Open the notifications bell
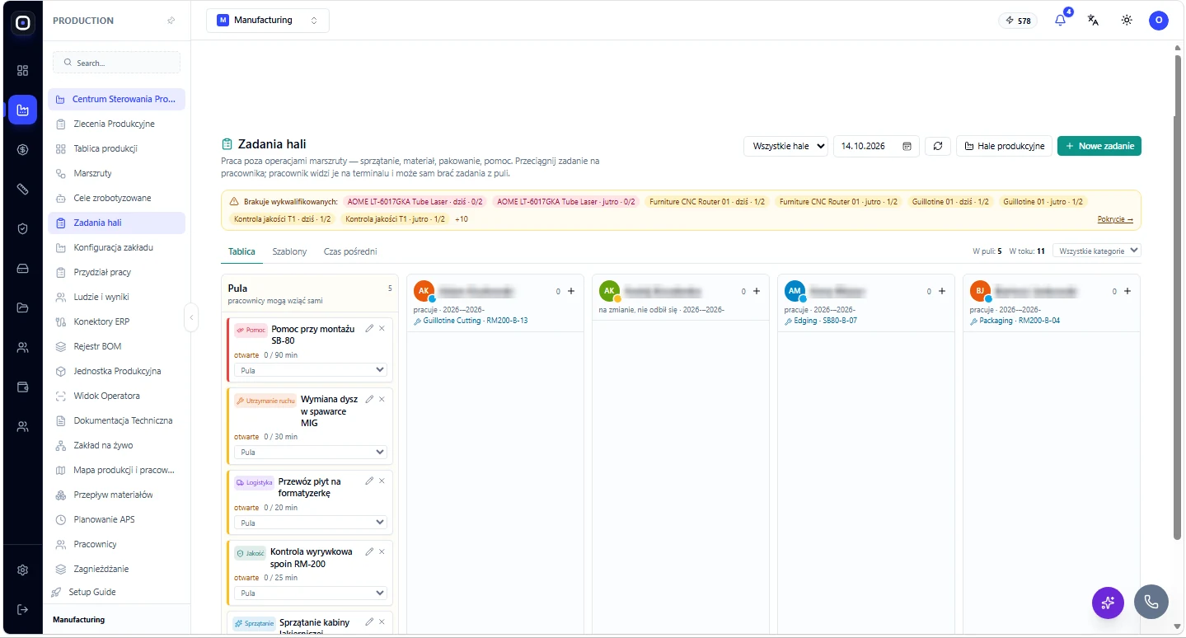Viewport: 1186px width, 638px height. (x=1060, y=21)
